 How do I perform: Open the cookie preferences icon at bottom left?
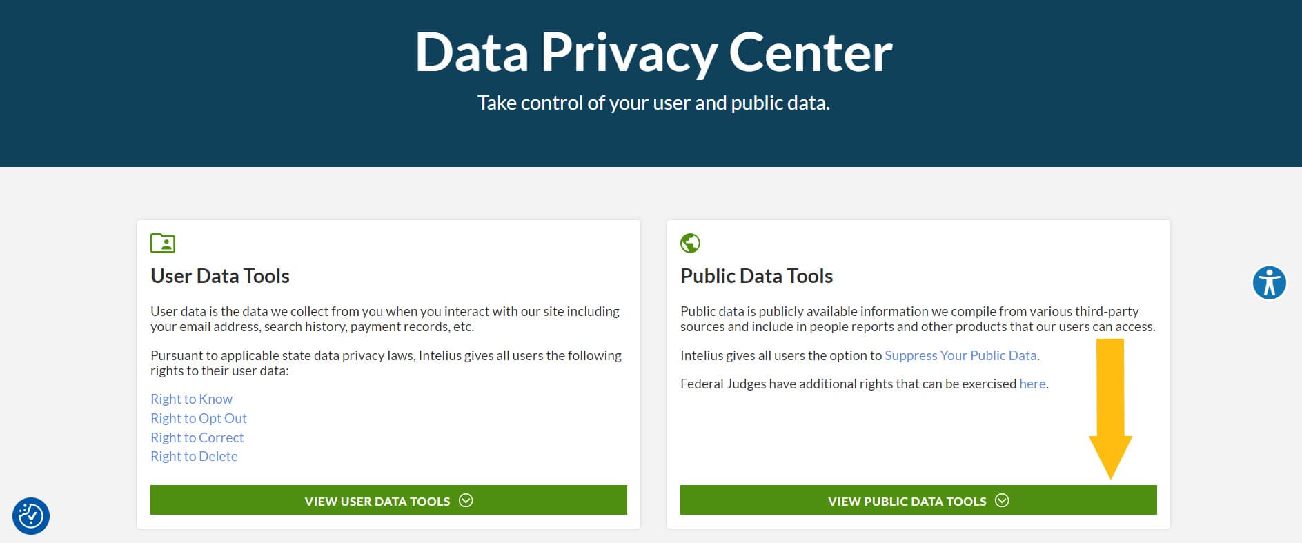coord(32,516)
